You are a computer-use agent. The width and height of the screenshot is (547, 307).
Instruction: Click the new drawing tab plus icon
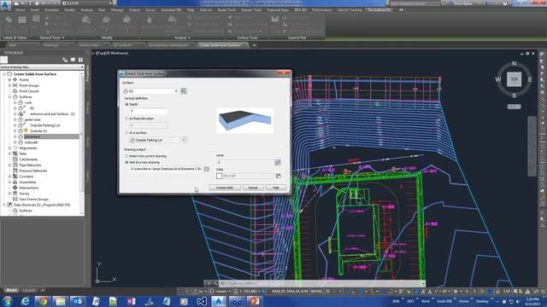coord(255,45)
